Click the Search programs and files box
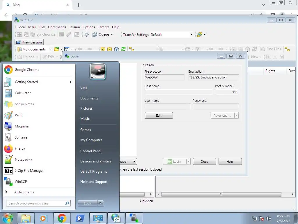Image resolution: width=298 pixels, height=224 pixels. [x=38, y=203]
